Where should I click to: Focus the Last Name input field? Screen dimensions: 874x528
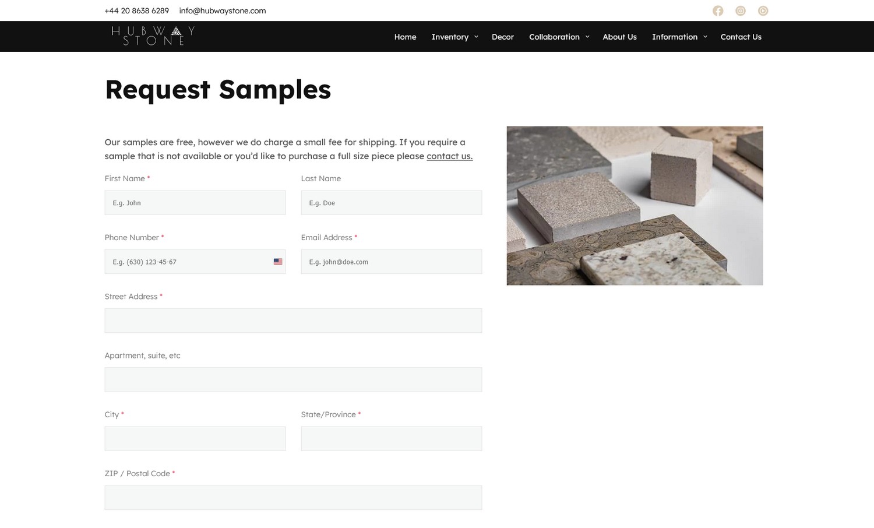(x=392, y=203)
